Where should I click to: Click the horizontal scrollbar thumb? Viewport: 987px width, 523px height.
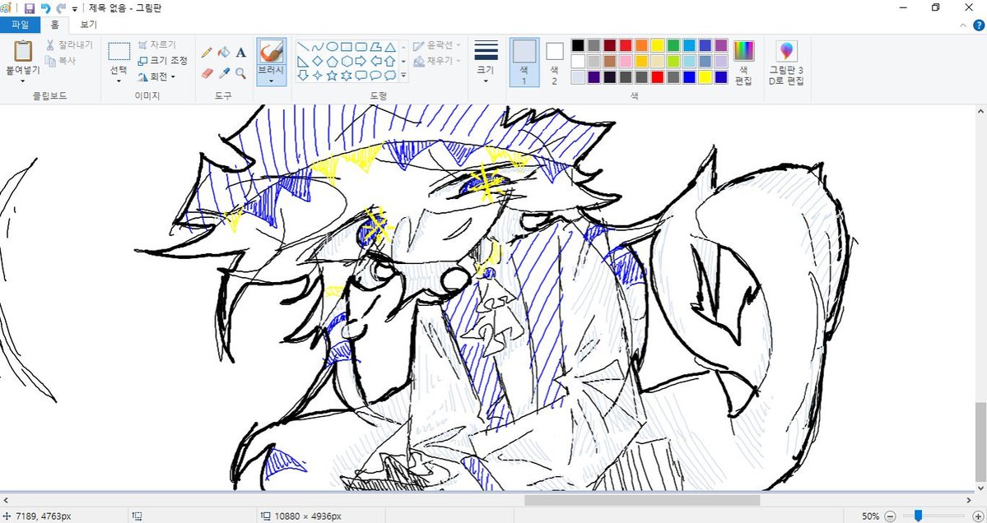[642, 500]
